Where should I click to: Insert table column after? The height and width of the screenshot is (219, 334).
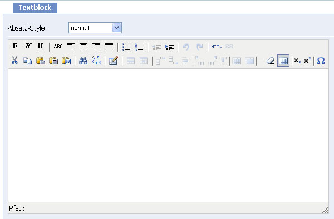coord(212,61)
